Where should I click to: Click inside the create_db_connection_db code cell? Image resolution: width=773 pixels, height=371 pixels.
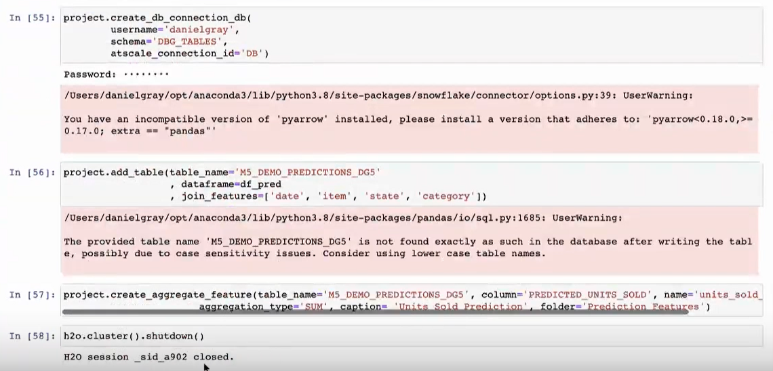[x=411, y=35]
